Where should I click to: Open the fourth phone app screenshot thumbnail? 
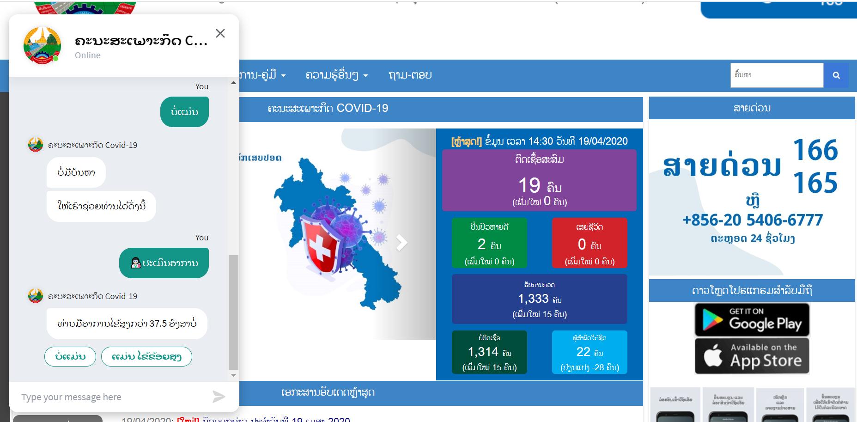[x=831, y=405]
